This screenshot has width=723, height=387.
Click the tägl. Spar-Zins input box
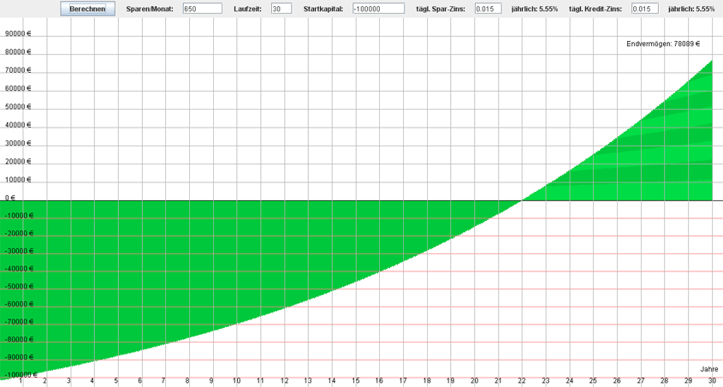[488, 9]
